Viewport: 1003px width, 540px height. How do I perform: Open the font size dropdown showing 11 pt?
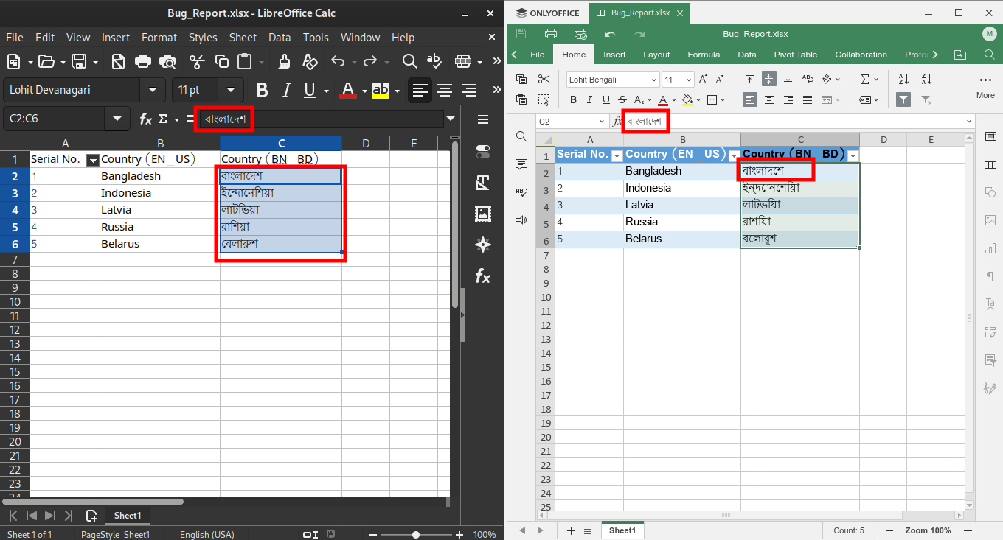(x=231, y=90)
